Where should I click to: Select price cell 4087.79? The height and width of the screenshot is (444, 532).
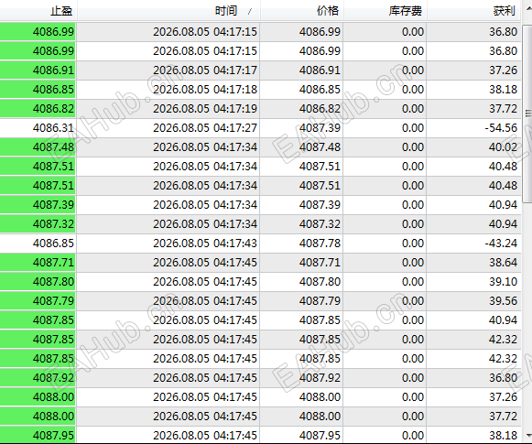[x=301, y=301]
